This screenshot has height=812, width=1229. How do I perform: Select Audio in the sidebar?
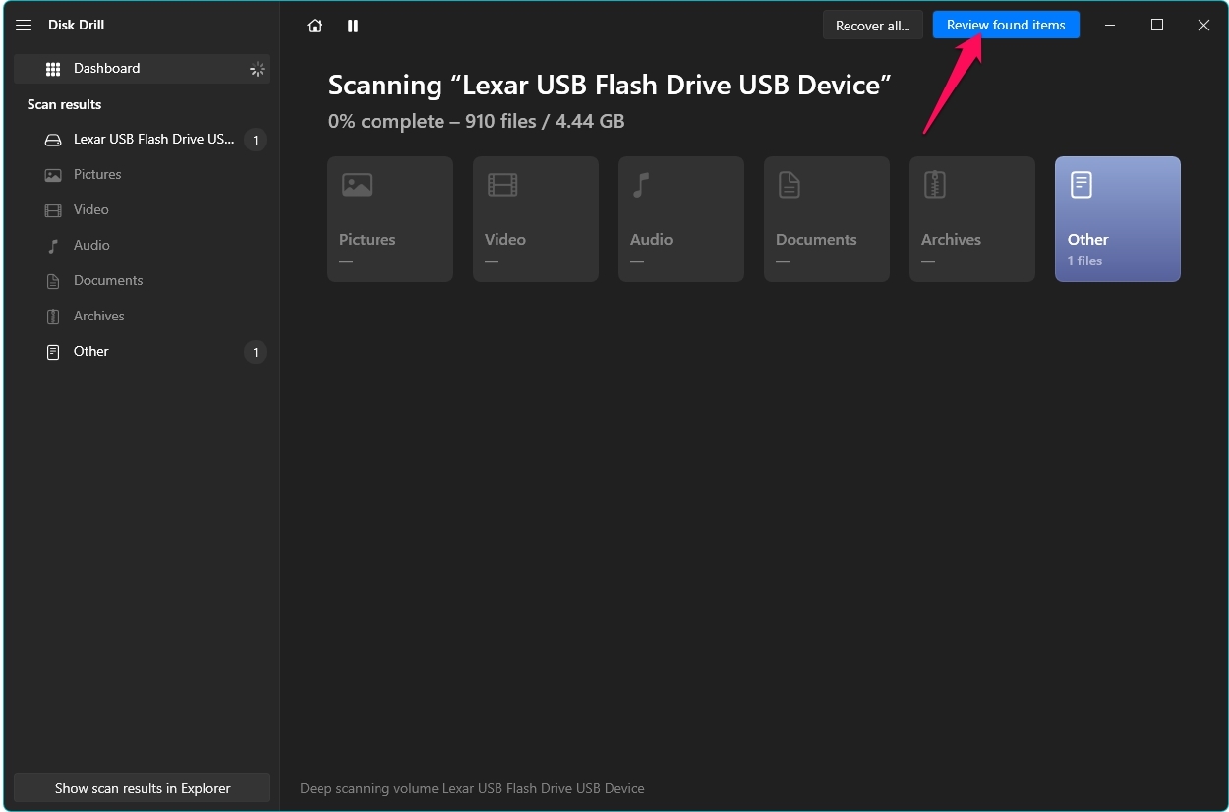pos(143,246)
